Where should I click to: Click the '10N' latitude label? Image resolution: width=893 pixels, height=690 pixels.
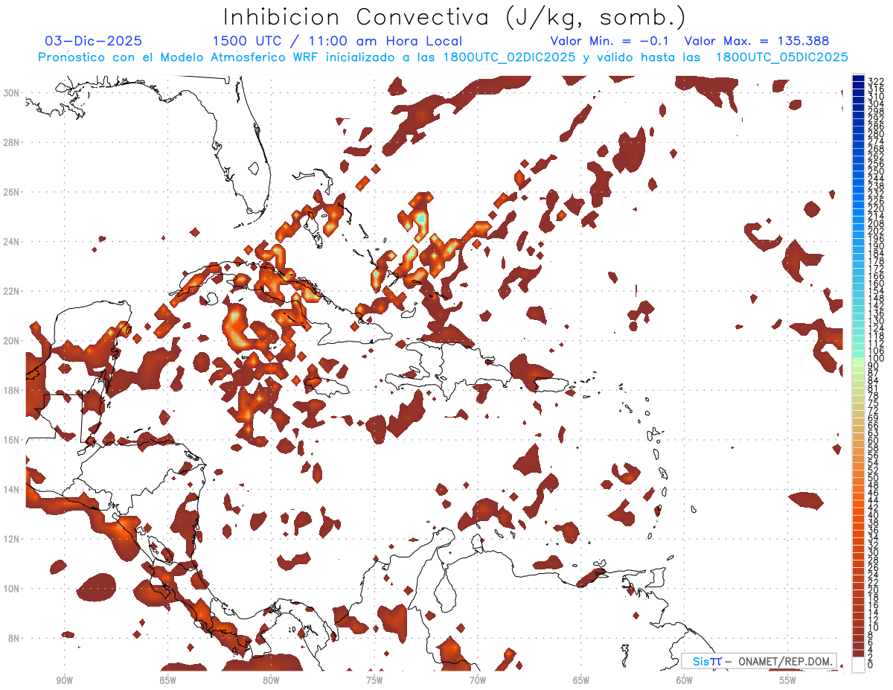[13, 589]
